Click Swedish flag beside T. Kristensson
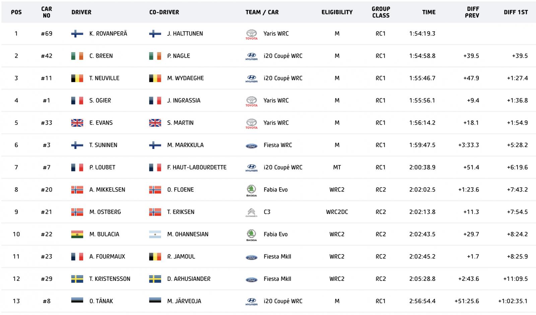536x315 pixels. (77, 279)
